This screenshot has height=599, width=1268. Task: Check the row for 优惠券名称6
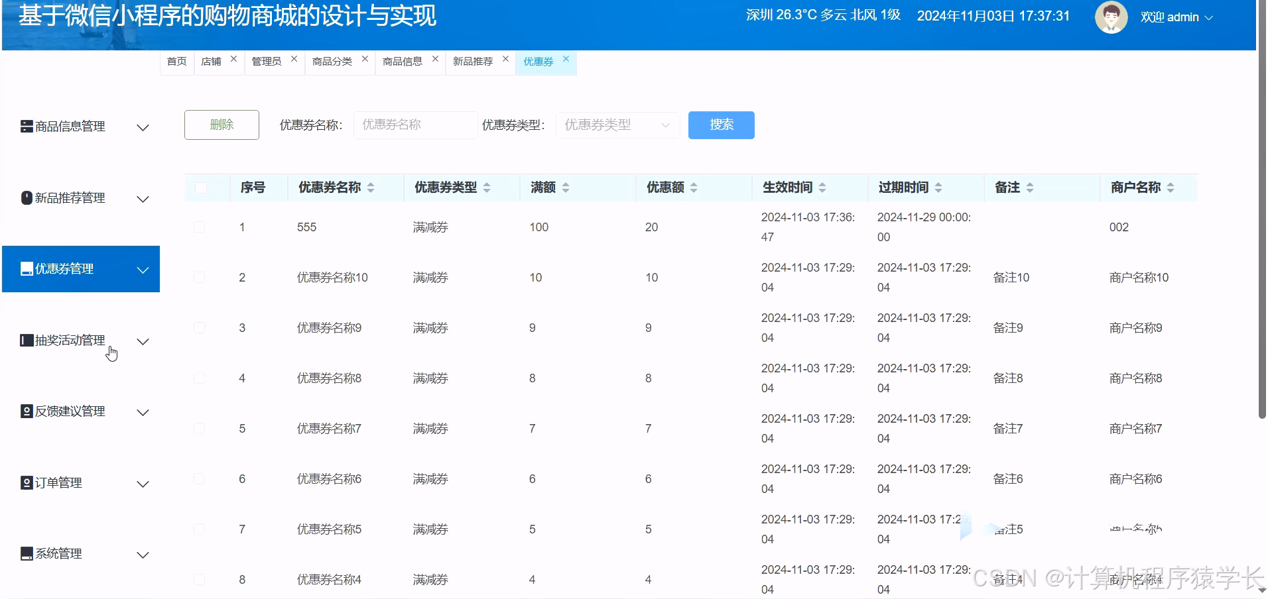tap(199, 479)
